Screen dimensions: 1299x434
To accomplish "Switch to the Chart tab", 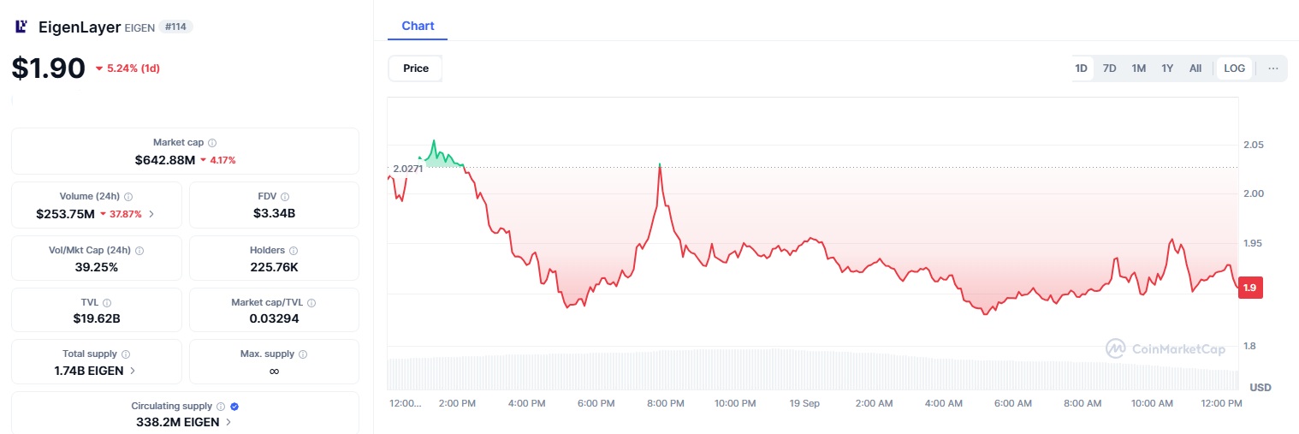I will coord(418,26).
